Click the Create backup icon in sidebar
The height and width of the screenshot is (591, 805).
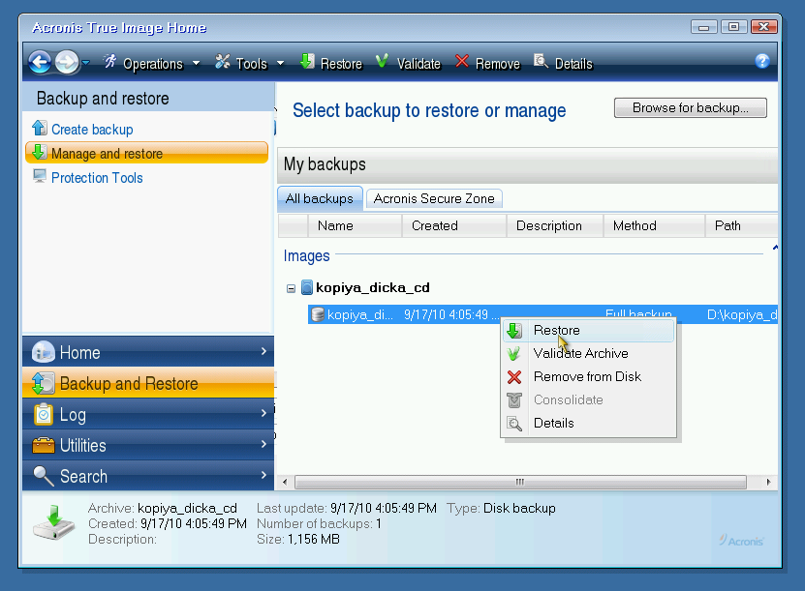39,129
